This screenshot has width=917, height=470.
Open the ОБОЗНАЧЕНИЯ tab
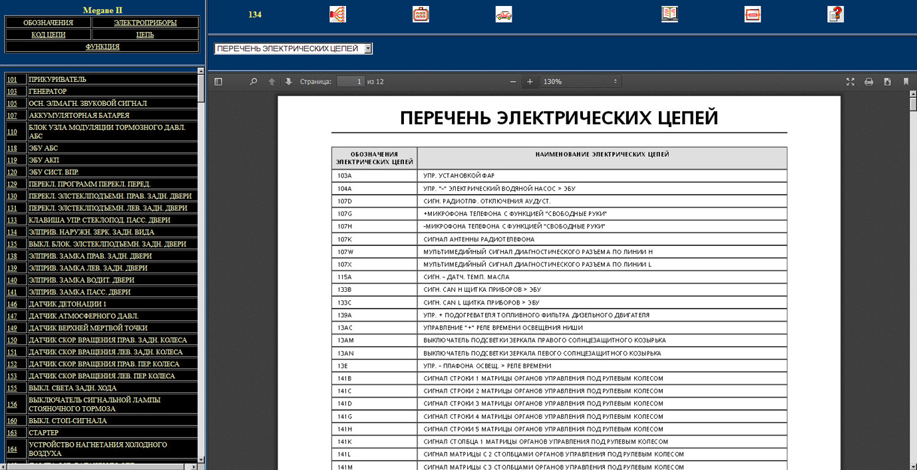point(48,23)
